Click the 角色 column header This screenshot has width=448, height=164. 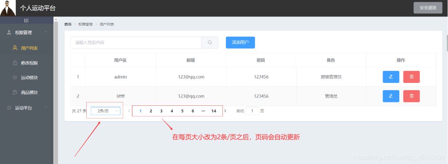click(331, 60)
